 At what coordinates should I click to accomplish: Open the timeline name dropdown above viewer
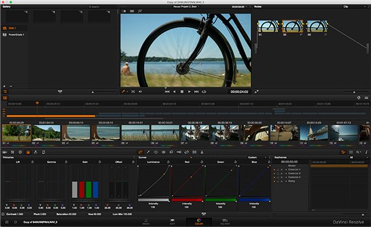click(187, 7)
